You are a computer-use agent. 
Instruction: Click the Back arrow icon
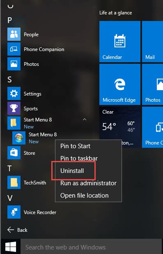(11, 230)
